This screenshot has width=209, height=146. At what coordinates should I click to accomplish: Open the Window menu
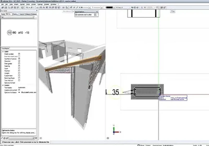pyautogui.click(x=54, y=4)
